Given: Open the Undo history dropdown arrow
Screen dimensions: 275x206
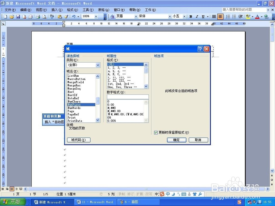Looking at the screenshot, I should point(78,16).
